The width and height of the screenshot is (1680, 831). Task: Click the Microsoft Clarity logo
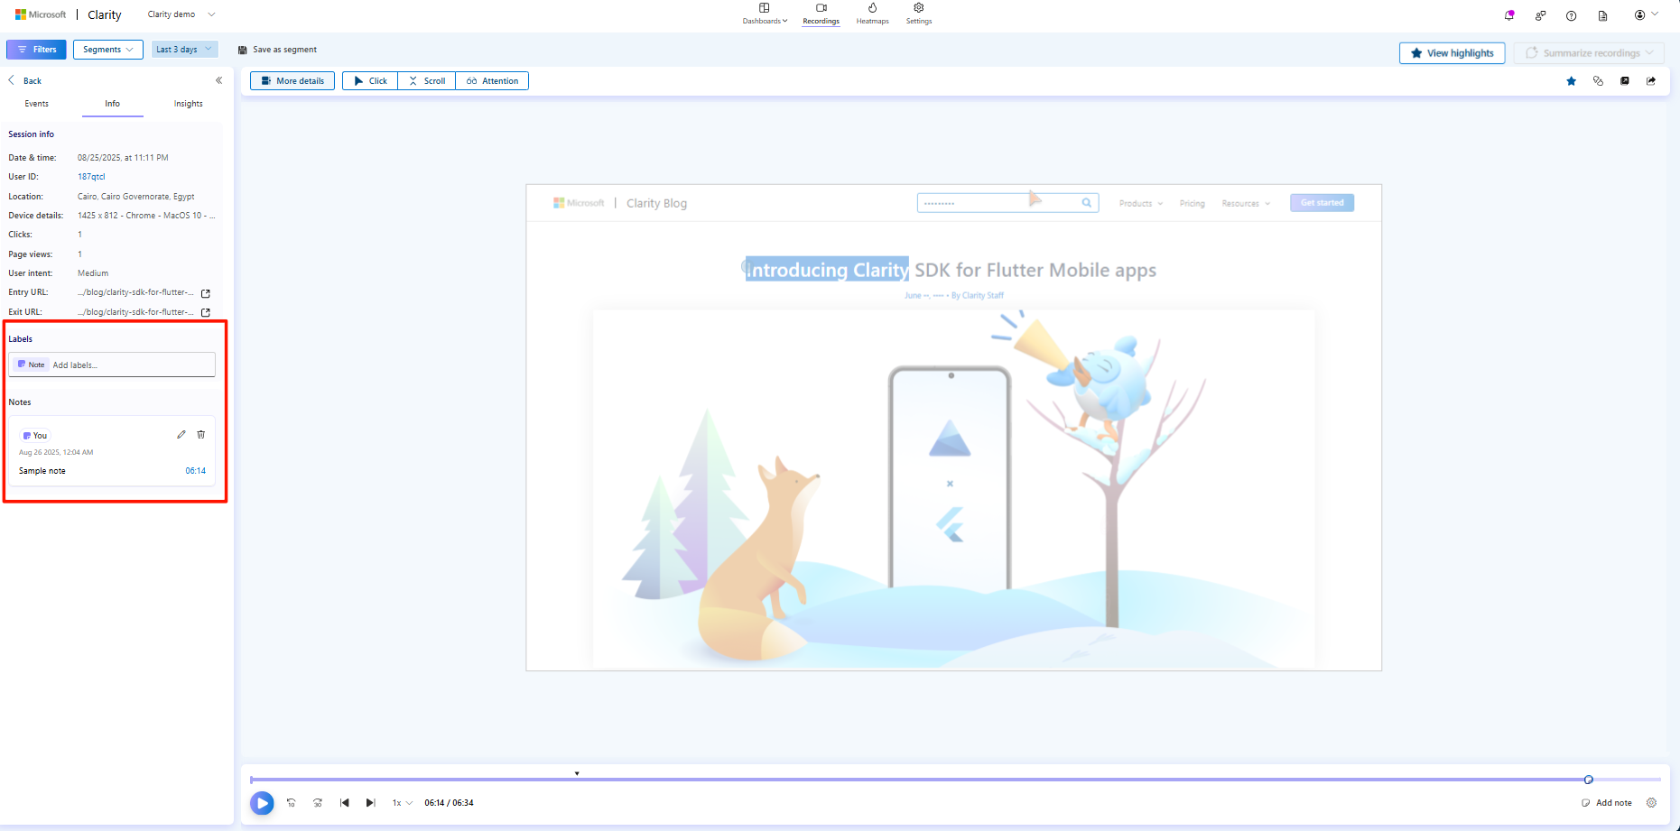click(x=69, y=14)
